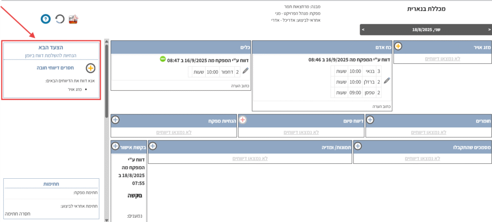Click the help question mark icon

tap(46, 19)
